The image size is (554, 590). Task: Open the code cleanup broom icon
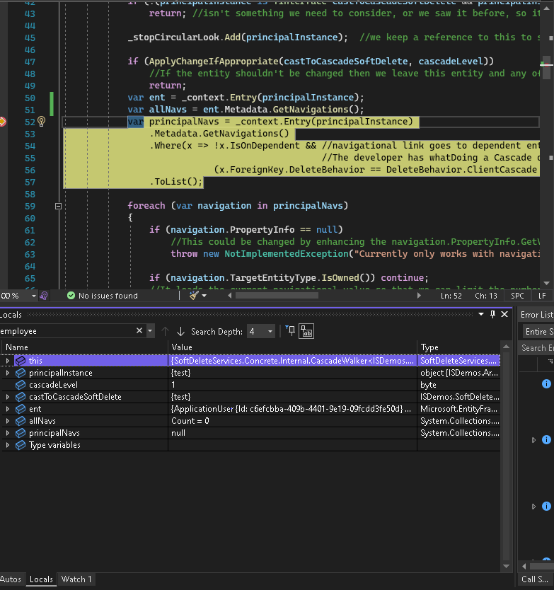(194, 296)
